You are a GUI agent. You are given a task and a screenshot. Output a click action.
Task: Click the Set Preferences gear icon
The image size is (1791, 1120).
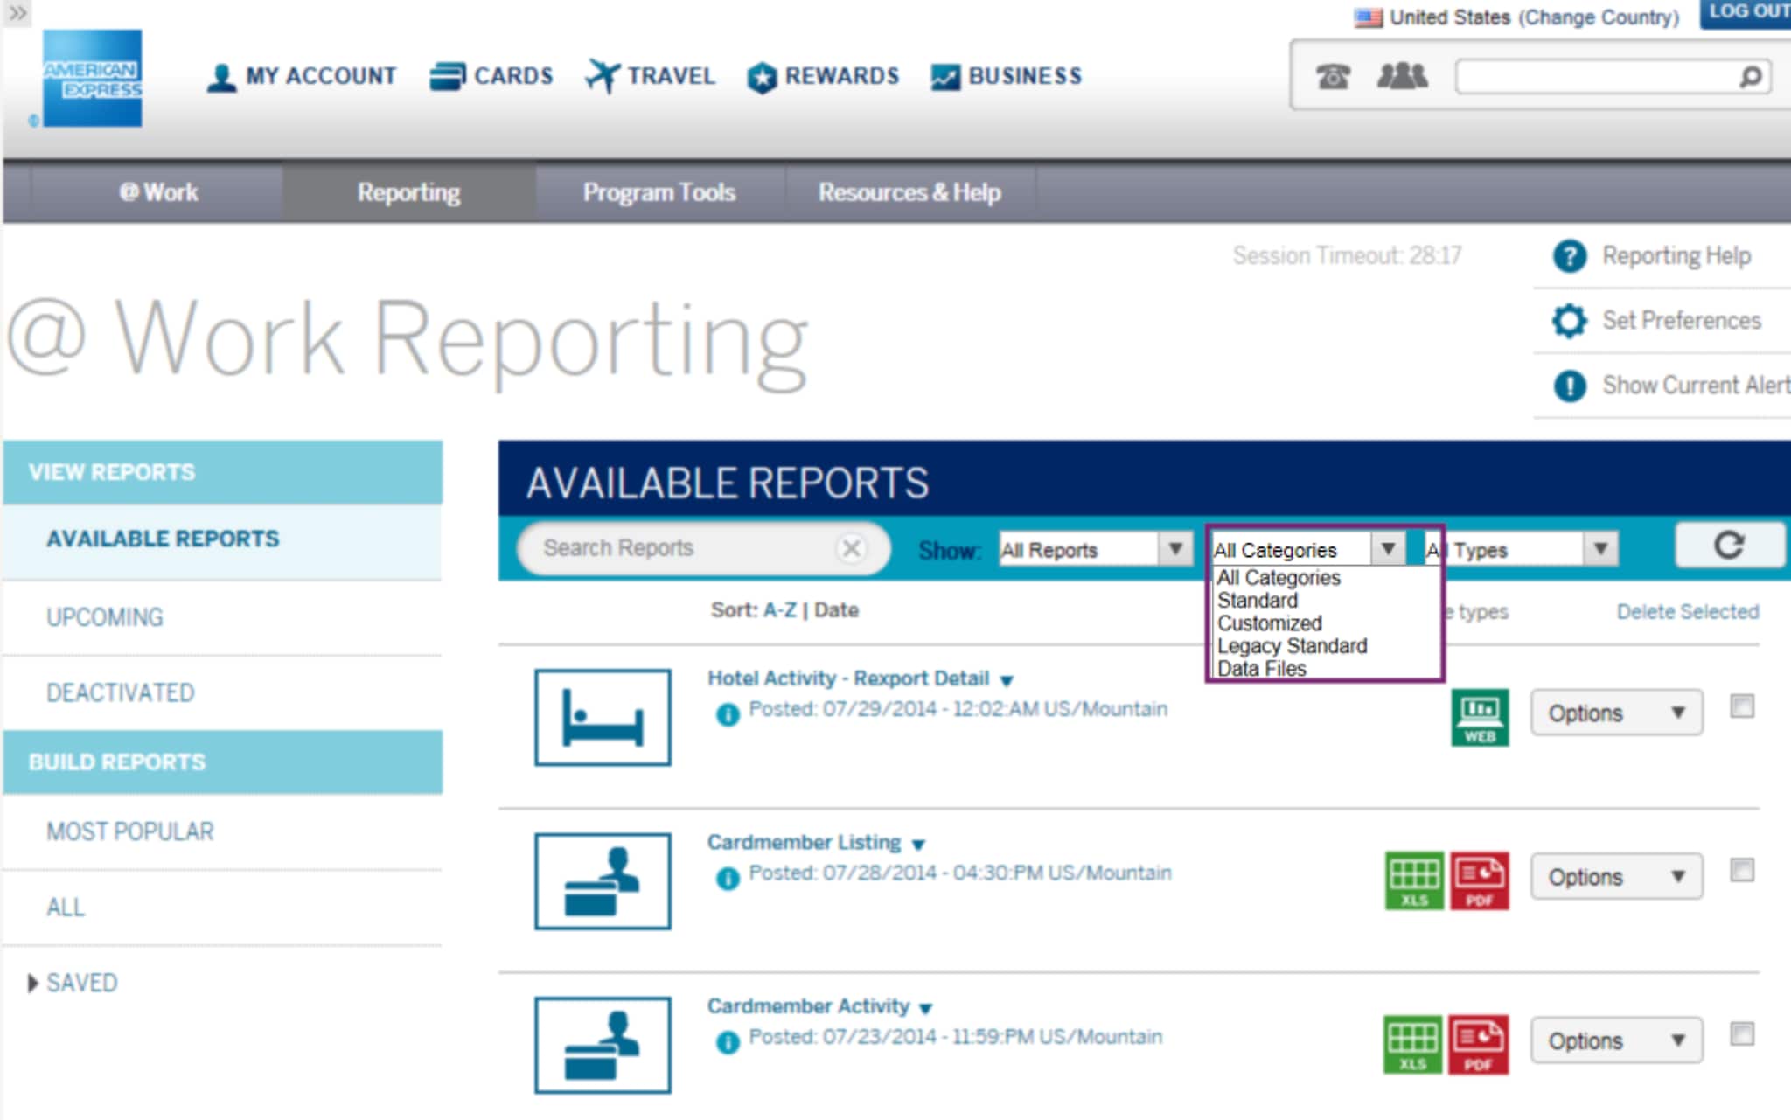click(x=1571, y=320)
